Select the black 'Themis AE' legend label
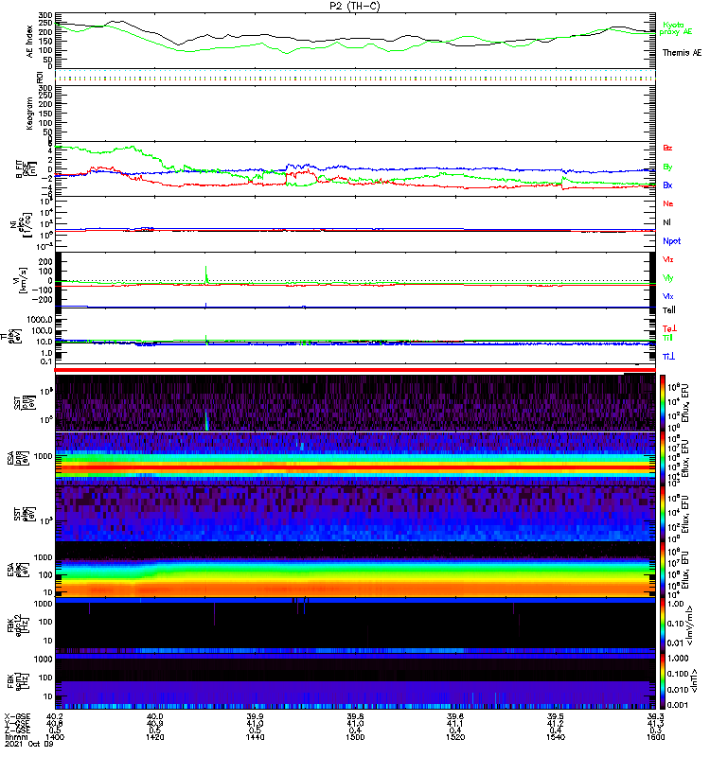Screen dimensions: 710x757 682,53
